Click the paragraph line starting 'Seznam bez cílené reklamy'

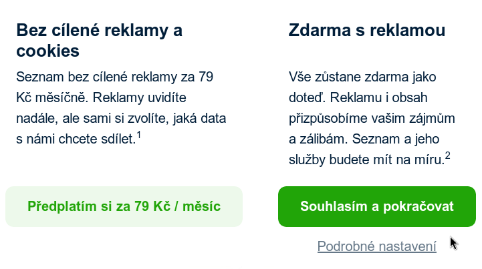pos(114,76)
